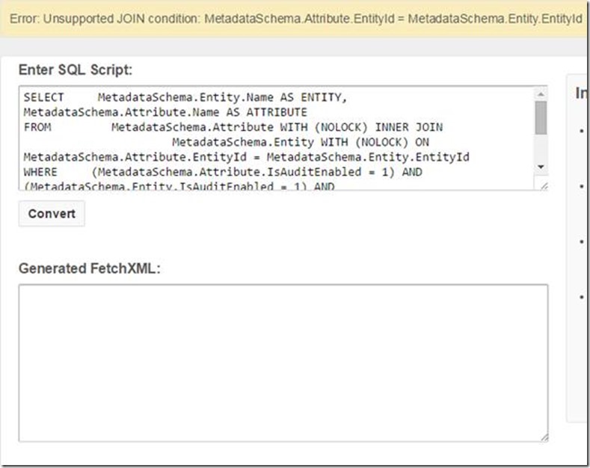Click the Generated FetchXML box resize handle
Viewport: 590px width, 468px height.
click(543, 437)
